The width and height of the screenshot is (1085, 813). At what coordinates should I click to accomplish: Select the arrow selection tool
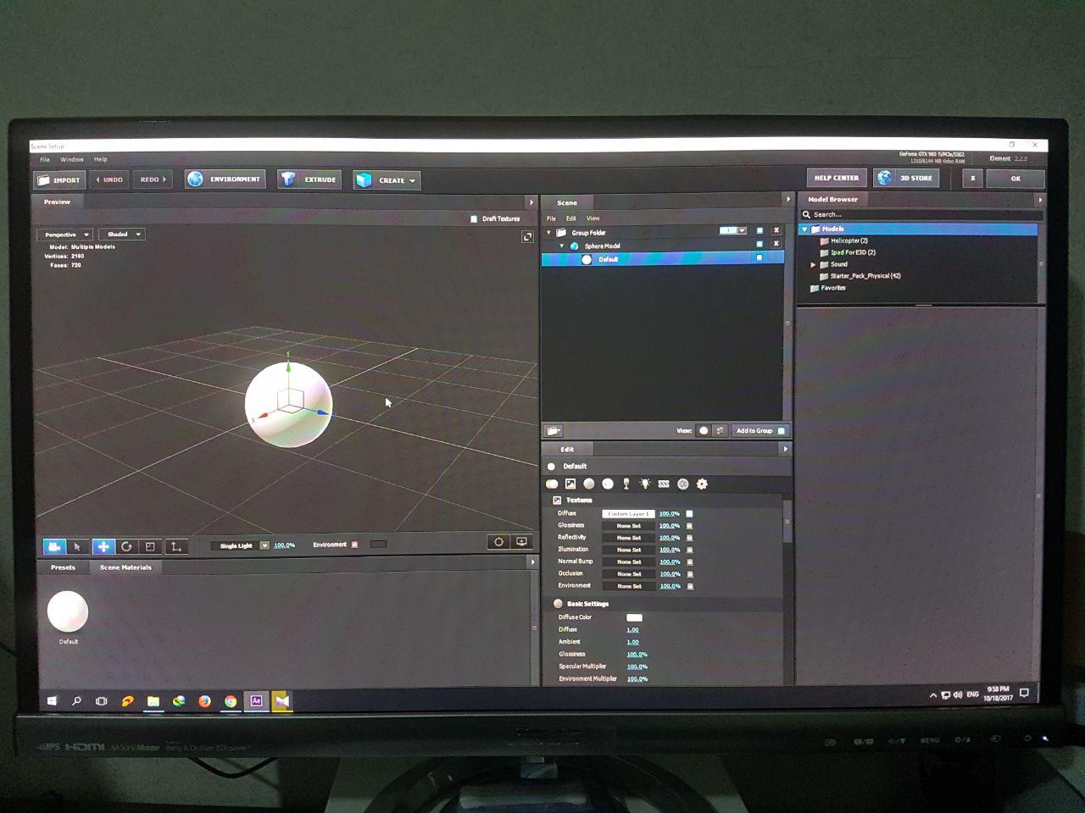pos(77,546)
